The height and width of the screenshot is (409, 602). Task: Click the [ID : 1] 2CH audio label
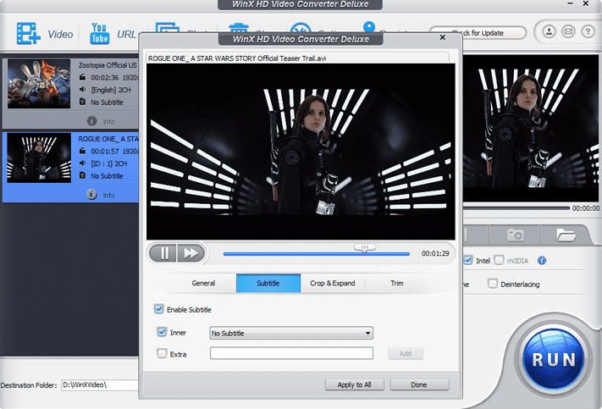click(x=109, y=163)
